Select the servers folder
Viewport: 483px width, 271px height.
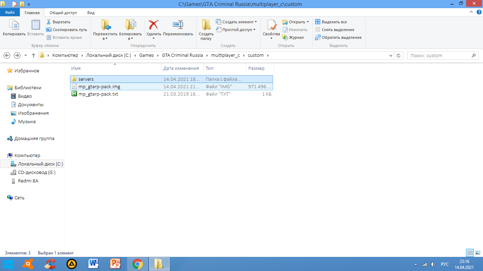point(171,79)
